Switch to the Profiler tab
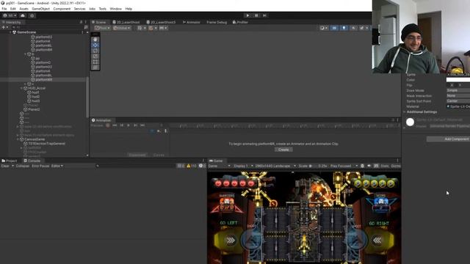470x264 pixels. (240, 22)
